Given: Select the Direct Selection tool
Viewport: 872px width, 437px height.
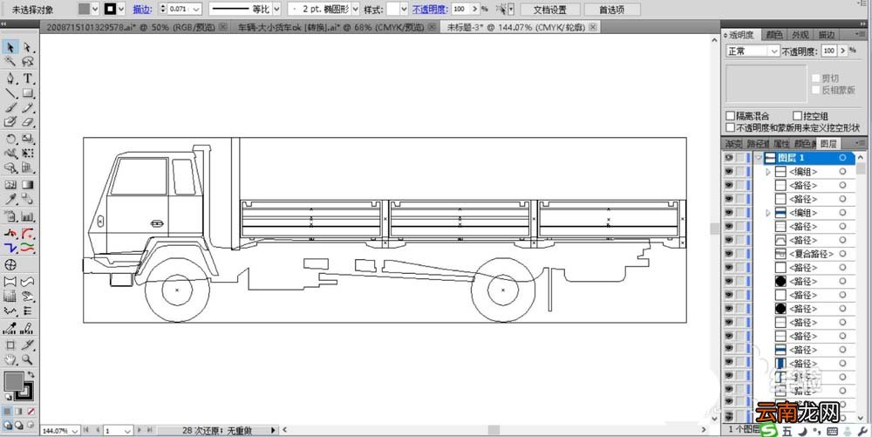Looking at the screenshot, I should pos(27,47).
